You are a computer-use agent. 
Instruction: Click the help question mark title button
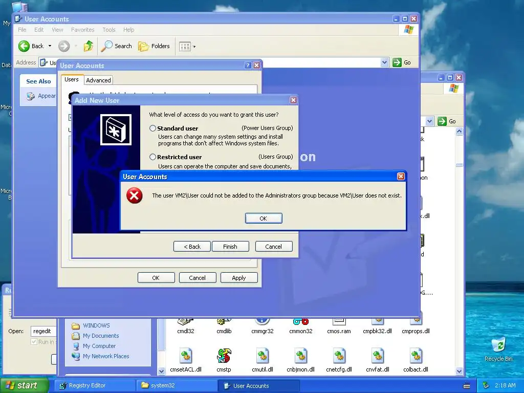click(248, 65)
